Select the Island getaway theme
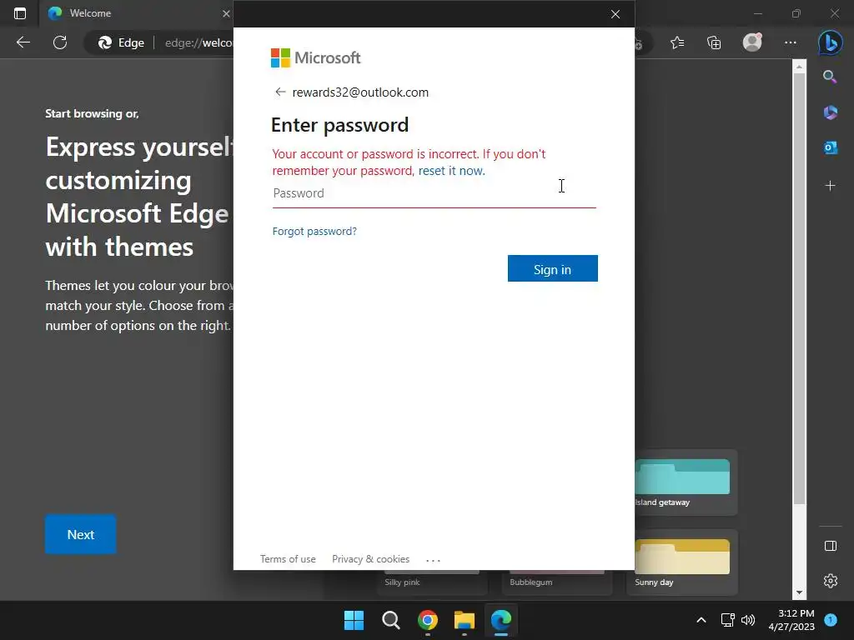Image resolution: width=854 pixels, height=640 pixels. click(x=682, y=482)
